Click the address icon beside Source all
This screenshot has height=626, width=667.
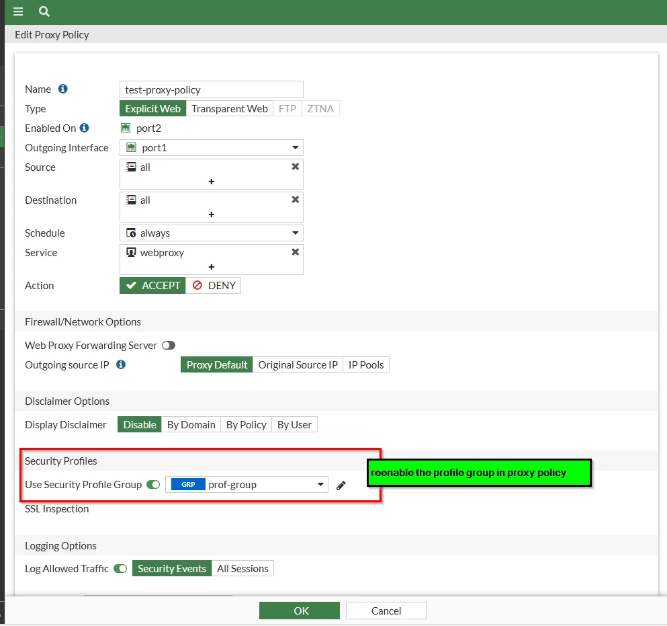[x=131, y=167]
